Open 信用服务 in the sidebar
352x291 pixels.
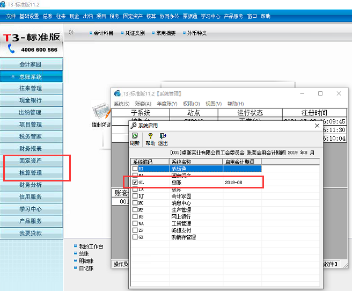pos(31,197)
